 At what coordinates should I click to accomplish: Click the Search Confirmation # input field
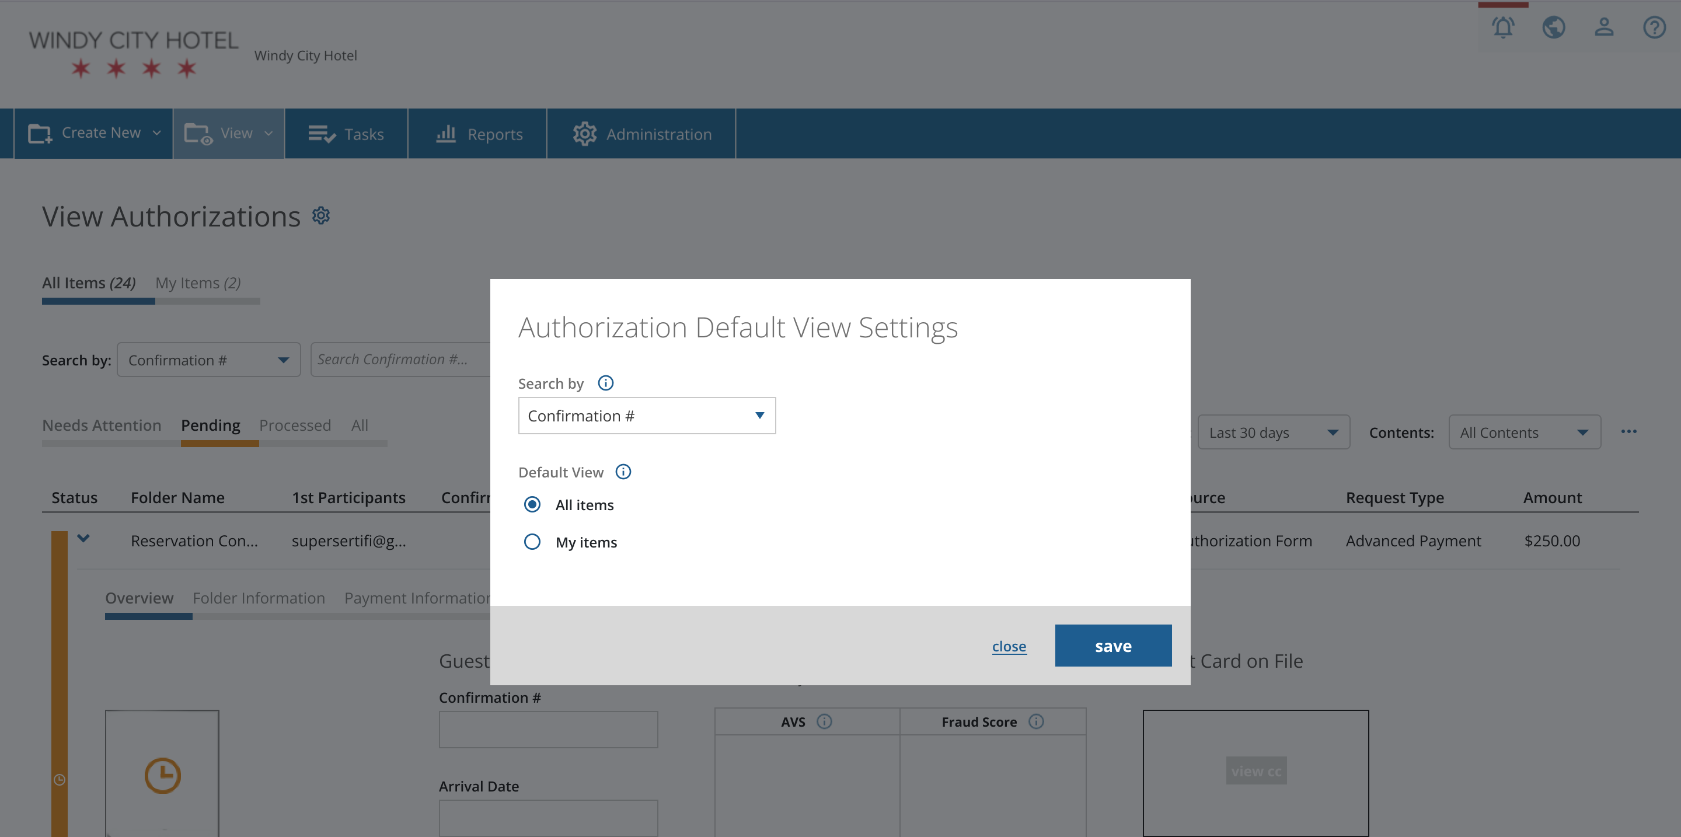[x=400, y=360]
